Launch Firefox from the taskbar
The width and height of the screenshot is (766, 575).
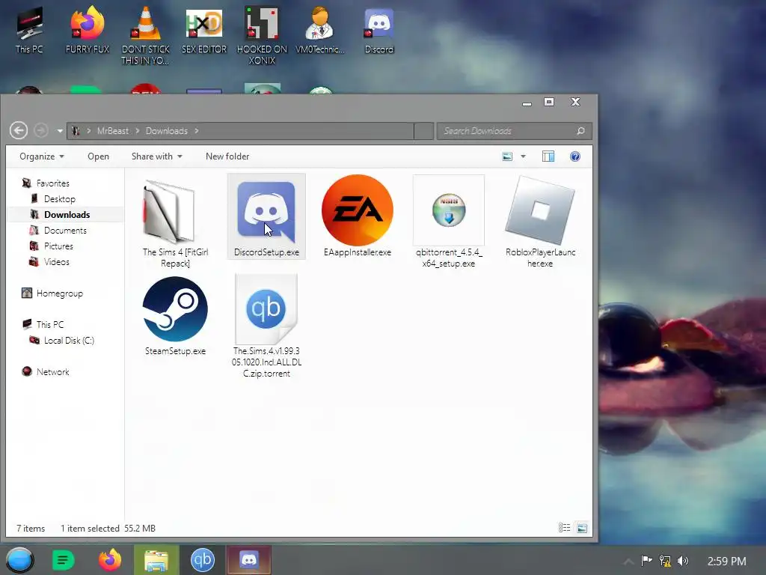pos(110,560)
